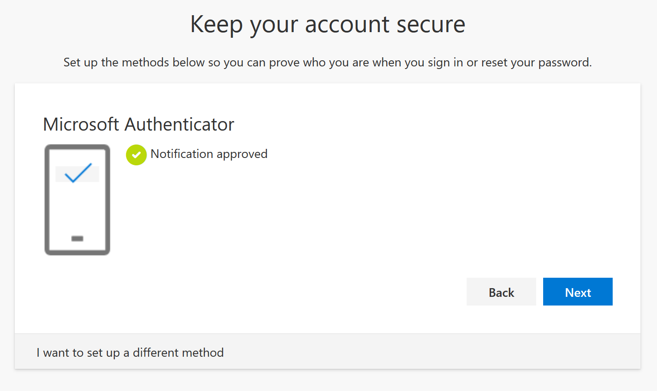The width and height of the screenshot is (657, 391).
Task: Click the word approved in the status message
Action: coord(242,154)
